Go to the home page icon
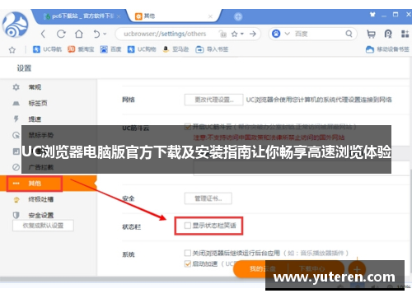Viewport: 412px width, 298px height. [x=79, y=34]
